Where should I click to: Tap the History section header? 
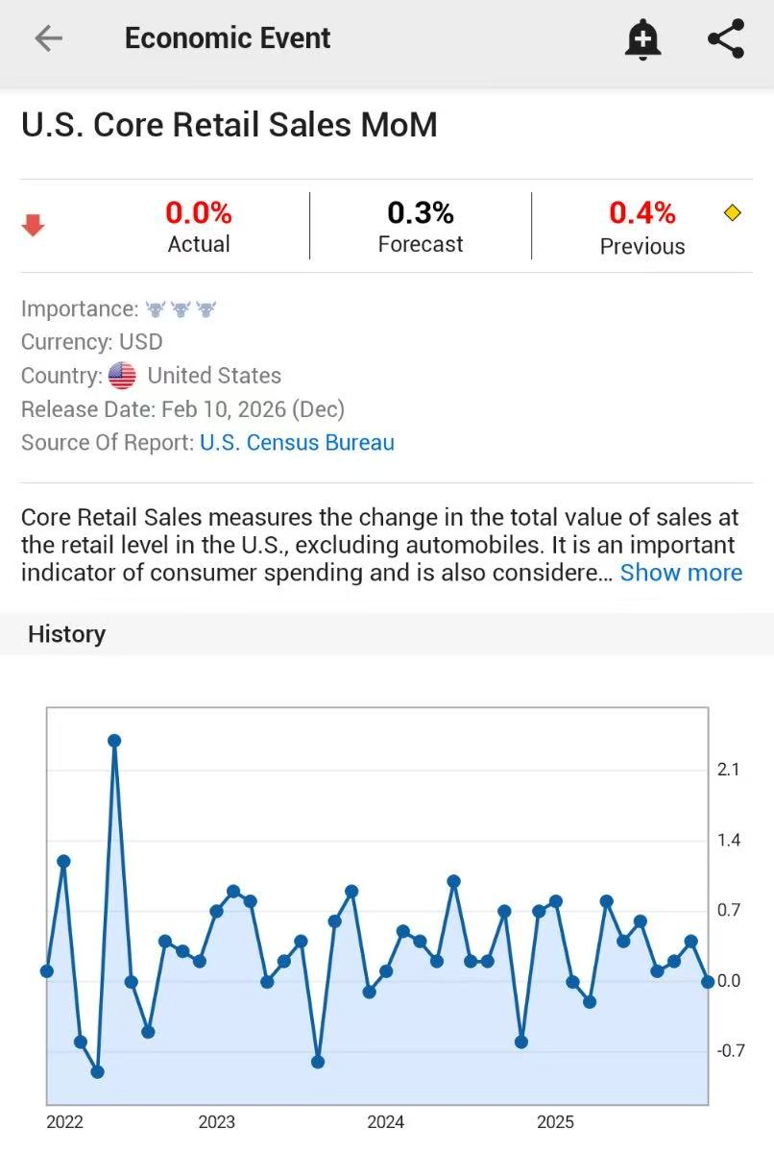66,634
